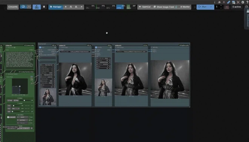Select the second Scaling row radio button

[x=32, y=109]
